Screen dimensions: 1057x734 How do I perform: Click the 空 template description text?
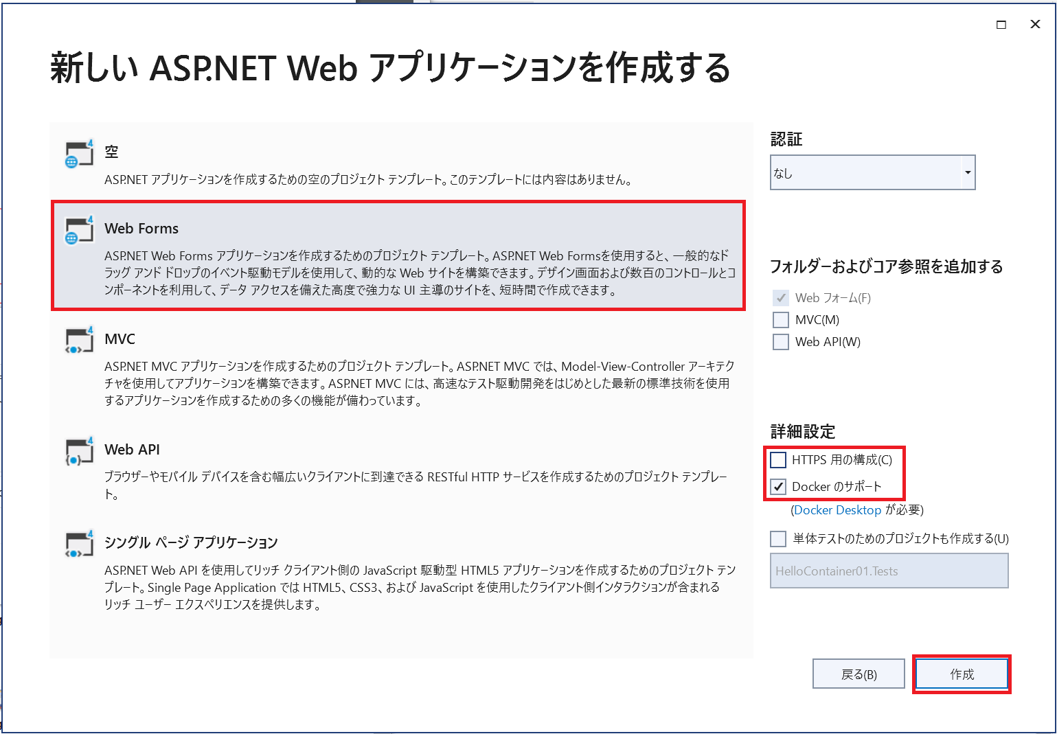click(368, 180)
